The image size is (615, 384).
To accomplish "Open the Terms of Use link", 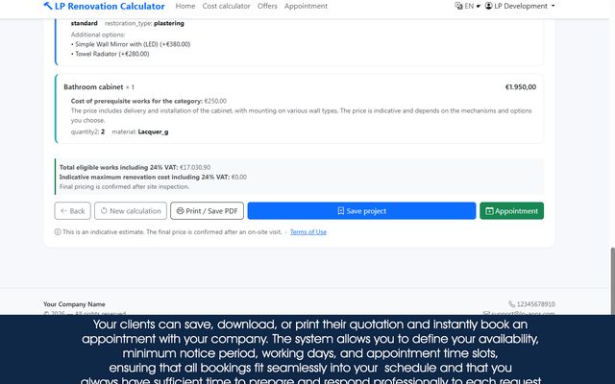I will (x=308, y=232).
